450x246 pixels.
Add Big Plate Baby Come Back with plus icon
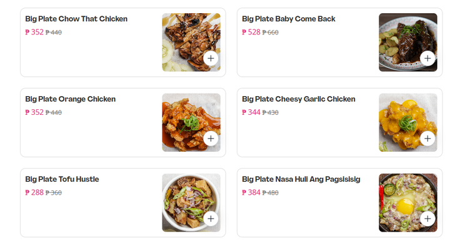427,58
